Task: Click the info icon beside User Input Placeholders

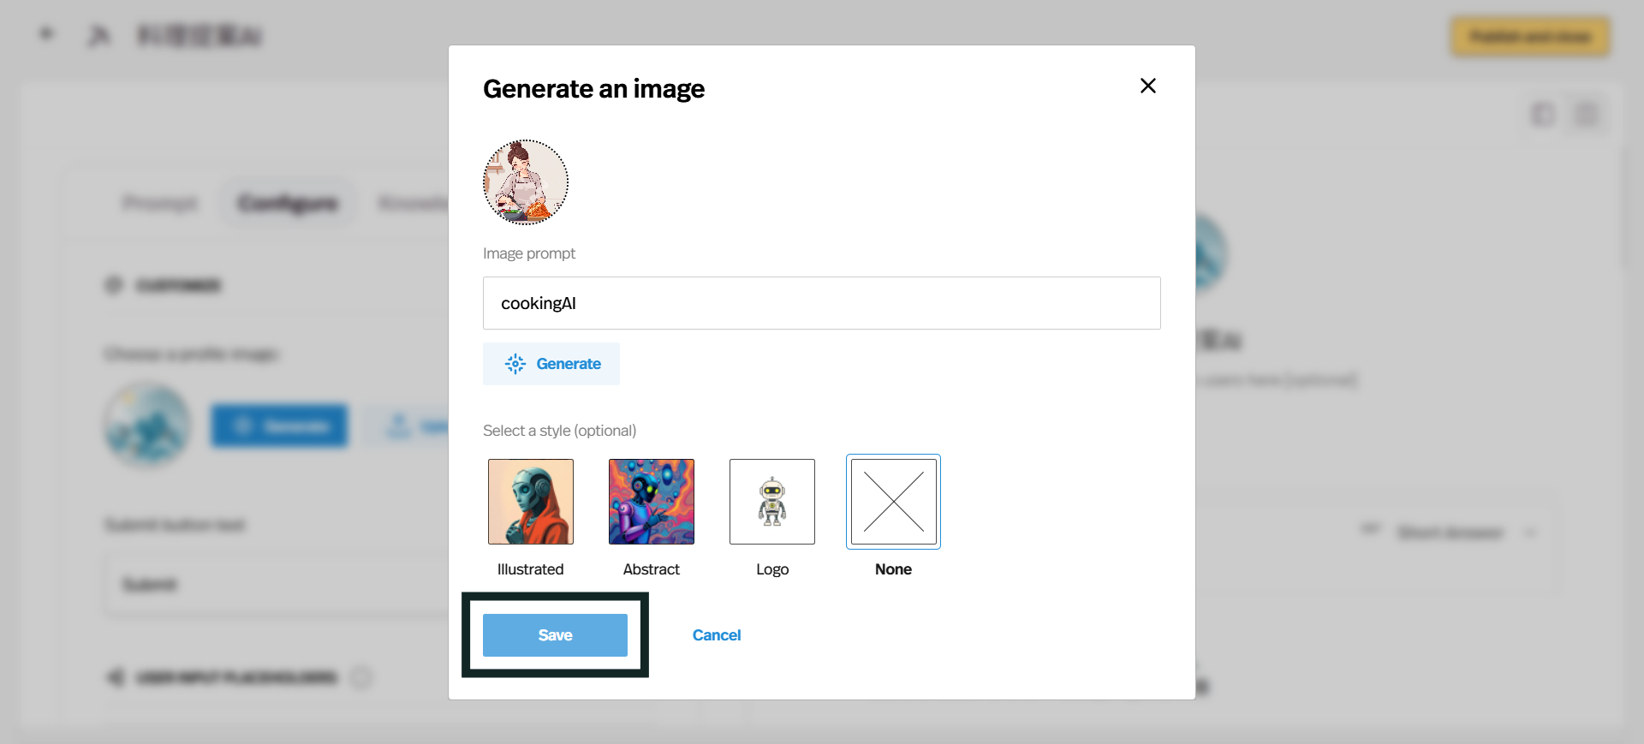Action: pos(361,678)
